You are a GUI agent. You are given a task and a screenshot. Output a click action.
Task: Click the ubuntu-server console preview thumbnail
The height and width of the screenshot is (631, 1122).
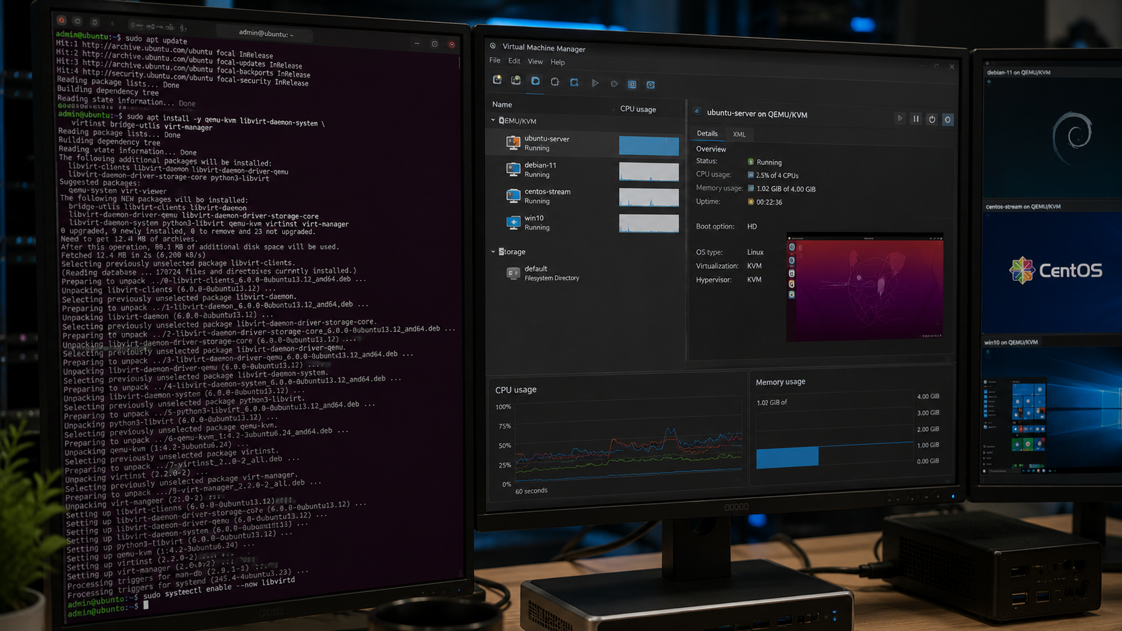(x=865, y=288)
